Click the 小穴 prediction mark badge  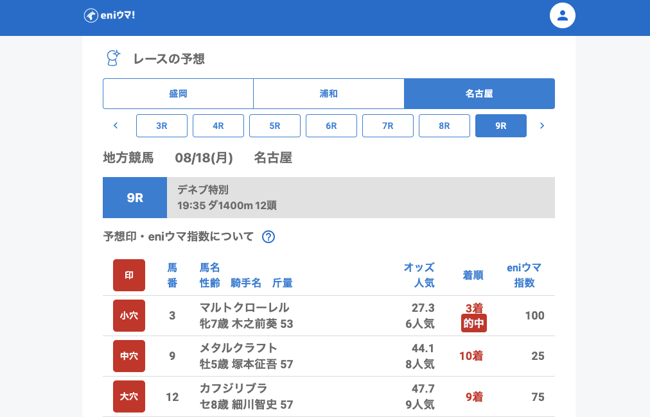point(129,316)
